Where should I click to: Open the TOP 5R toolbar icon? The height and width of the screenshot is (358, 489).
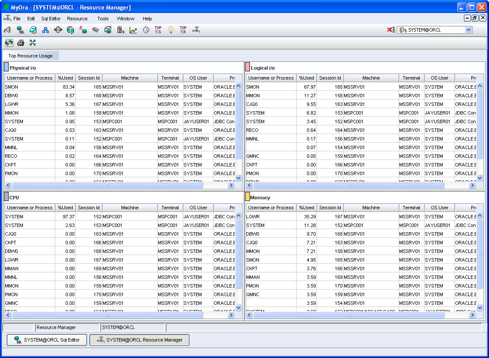183,30
